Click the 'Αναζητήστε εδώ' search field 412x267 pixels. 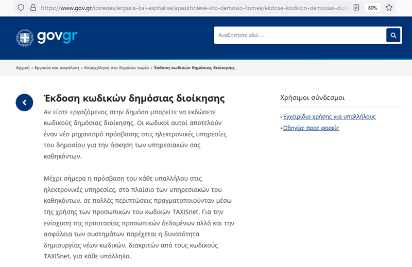pos(300,35)
